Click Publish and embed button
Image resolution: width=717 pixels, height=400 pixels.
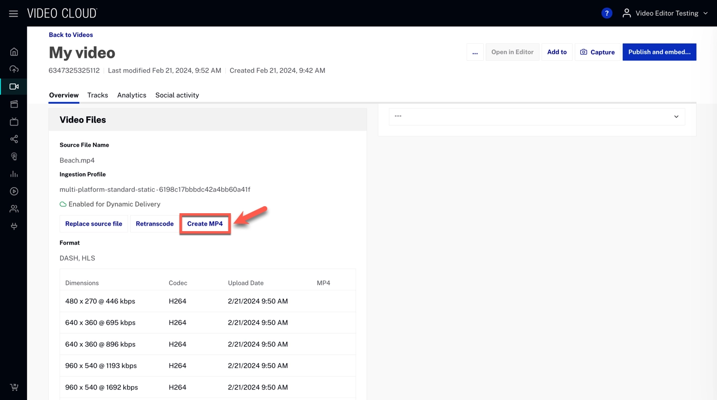click(659, 52)
